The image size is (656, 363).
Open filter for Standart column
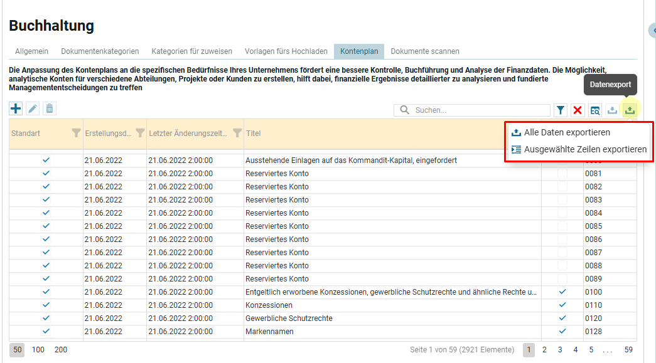pos(76,133)
